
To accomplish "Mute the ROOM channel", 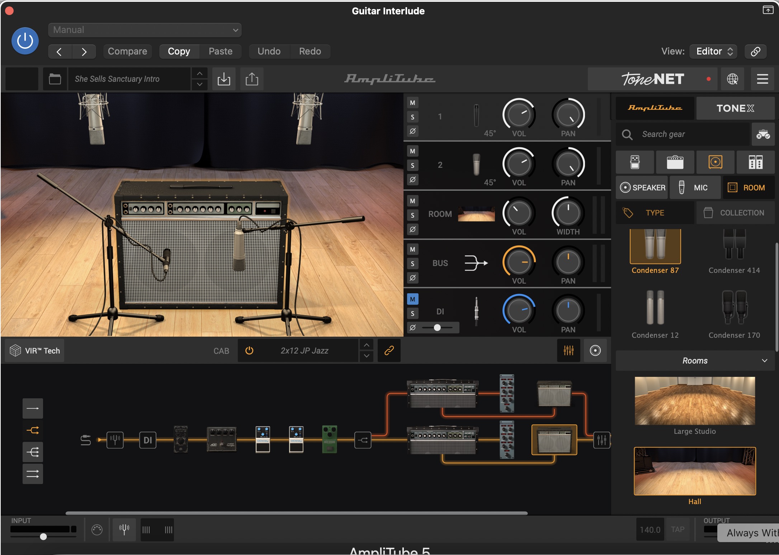I will click(412, 201).
